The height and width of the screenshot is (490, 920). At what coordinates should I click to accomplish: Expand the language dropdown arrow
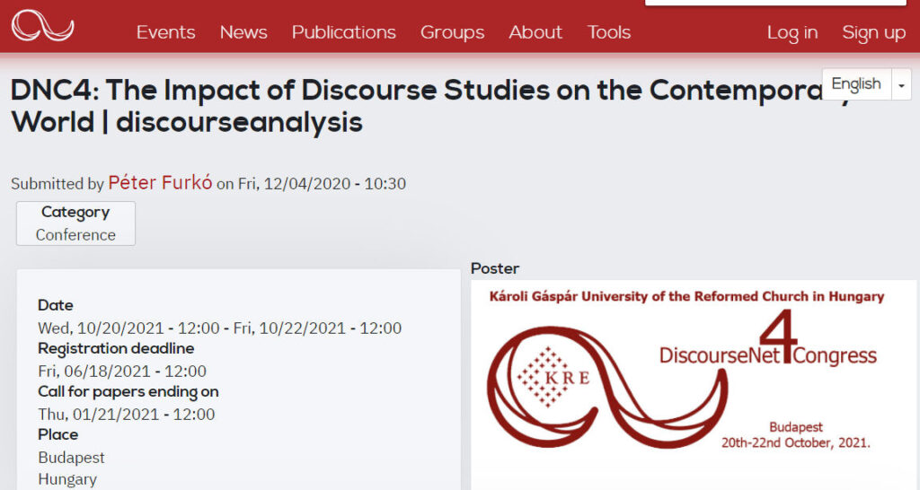(x=902, y=84)
